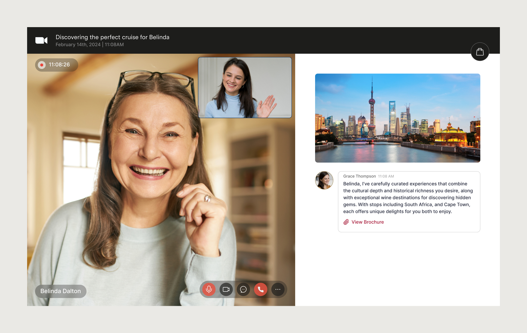
Task: Click the View Brochure link
Action: 368,222
